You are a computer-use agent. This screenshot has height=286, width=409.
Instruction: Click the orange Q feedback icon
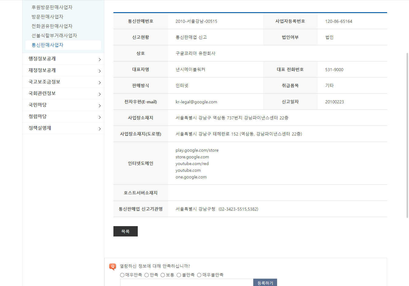pos(113,267)
